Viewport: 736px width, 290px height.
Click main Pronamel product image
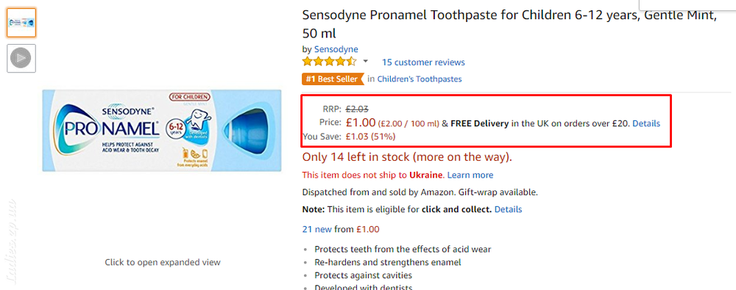tap(162, 130)
